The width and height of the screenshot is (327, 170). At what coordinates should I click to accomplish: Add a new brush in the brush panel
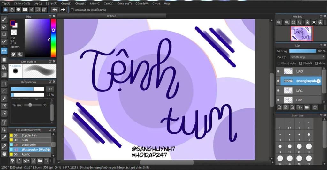click(19, 161)
